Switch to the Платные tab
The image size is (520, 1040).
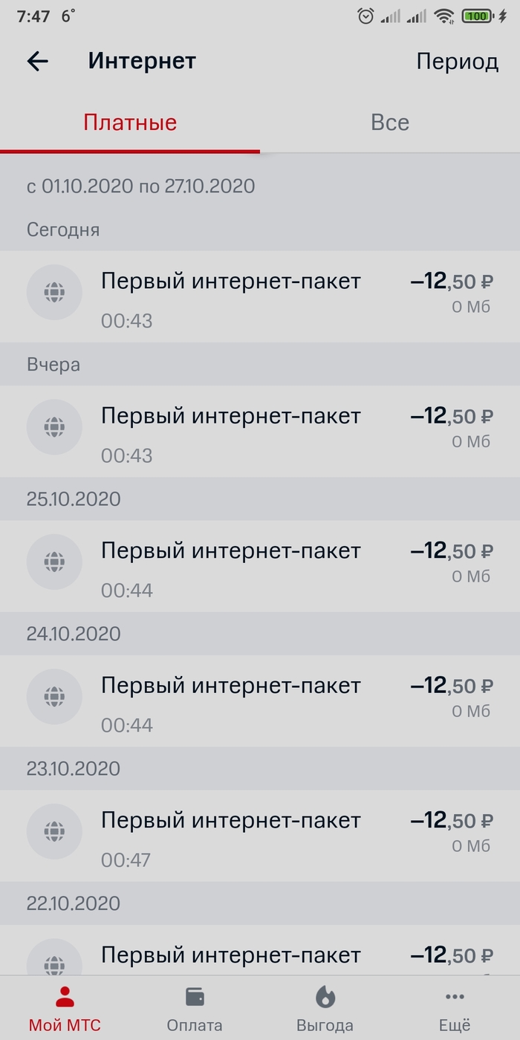click(x=130, y=122)
